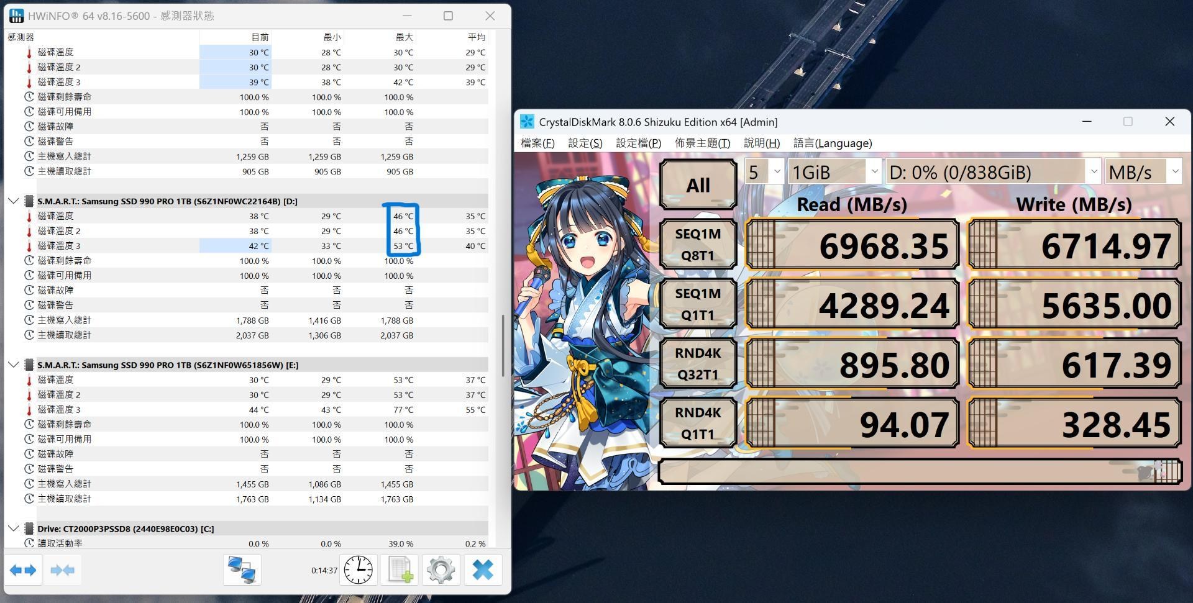
Task: Click the 2,037 GB current value for D:
Action: point(252,335)
